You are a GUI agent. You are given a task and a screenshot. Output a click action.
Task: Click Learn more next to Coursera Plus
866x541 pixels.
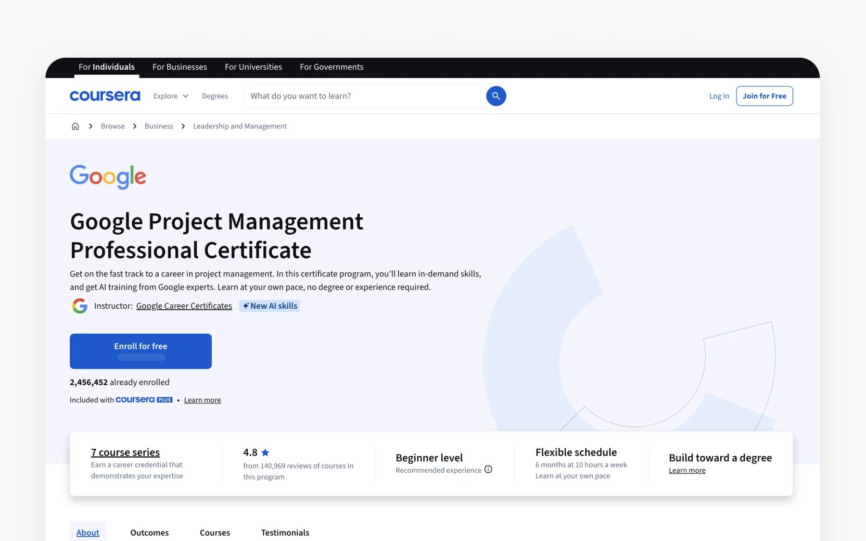point(203,400)
